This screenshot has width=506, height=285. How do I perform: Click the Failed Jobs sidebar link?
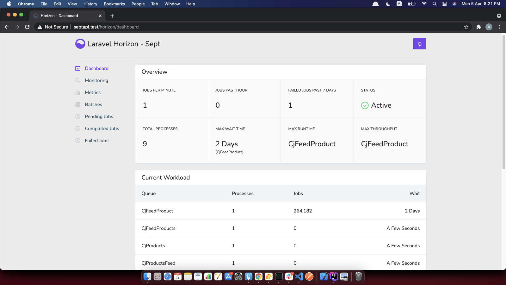click(96, 140)
